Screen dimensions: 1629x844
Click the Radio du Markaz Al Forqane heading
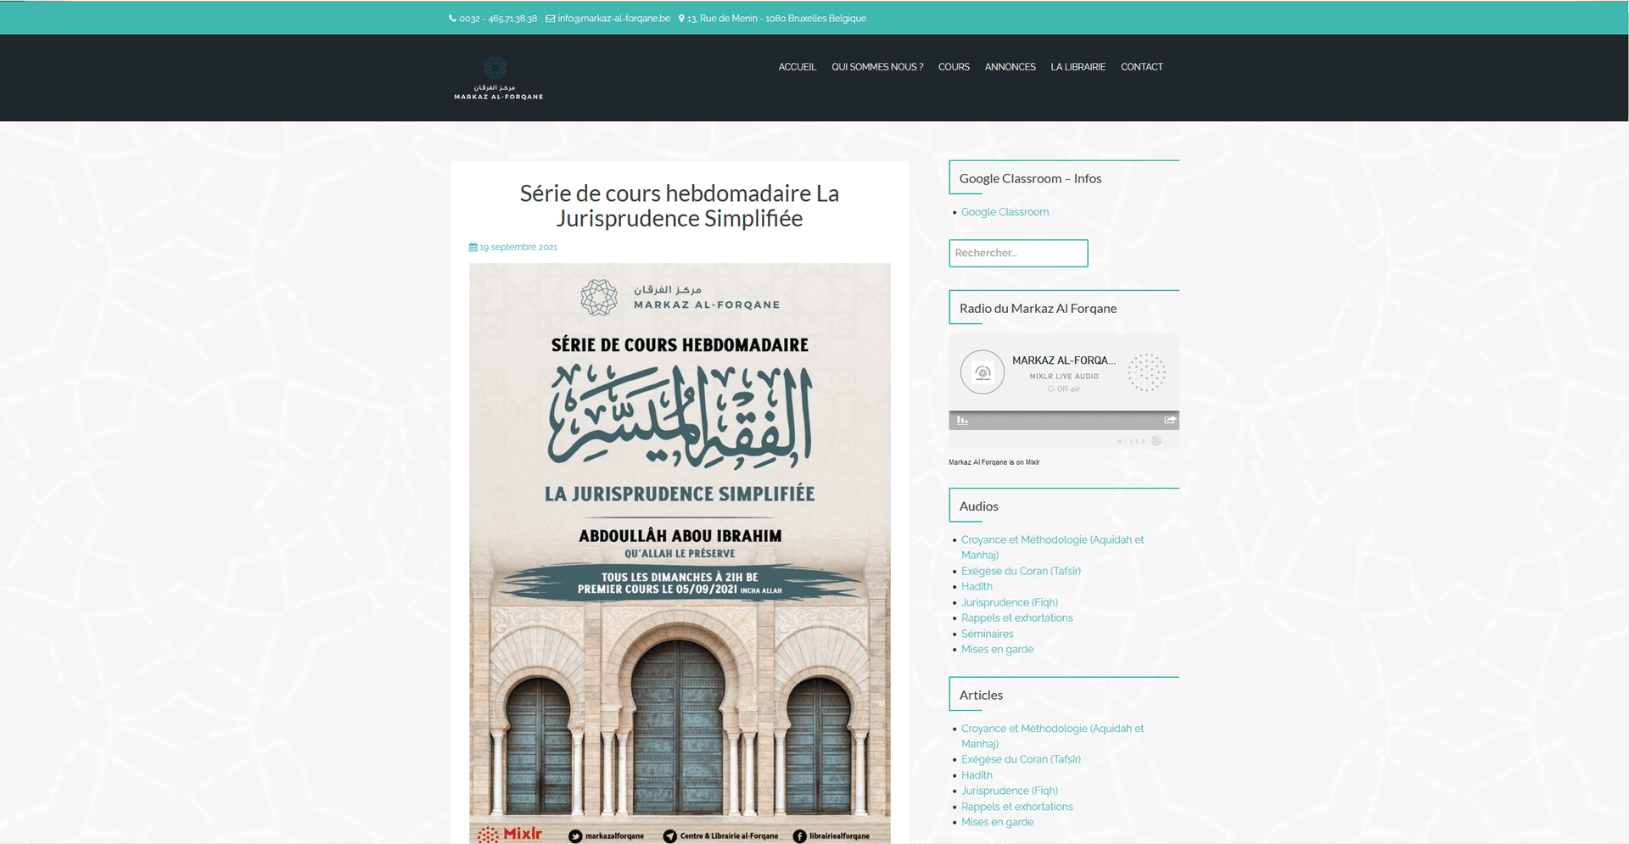[1038, 309]
